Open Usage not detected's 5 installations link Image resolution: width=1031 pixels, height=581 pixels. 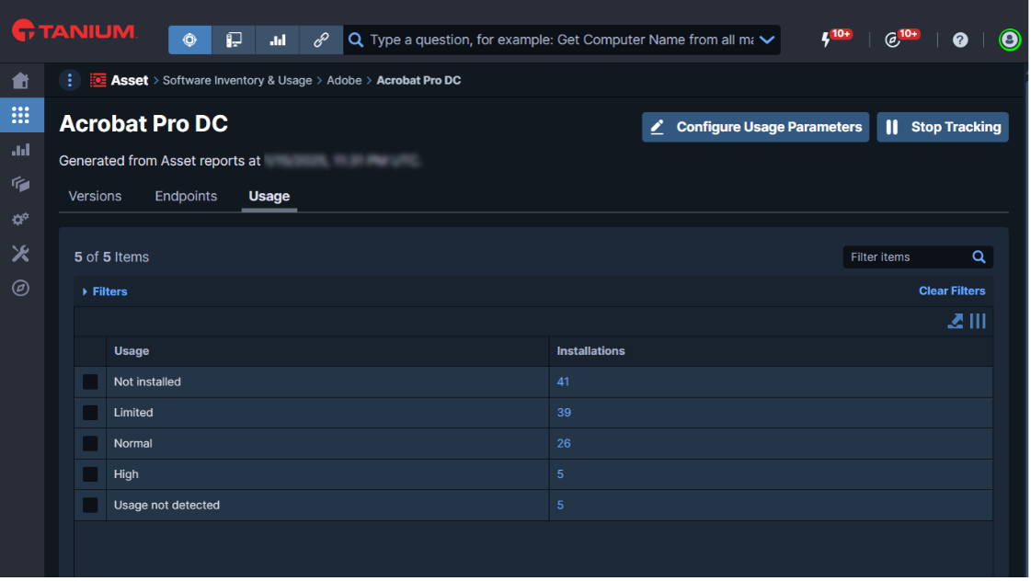[560, 505]
